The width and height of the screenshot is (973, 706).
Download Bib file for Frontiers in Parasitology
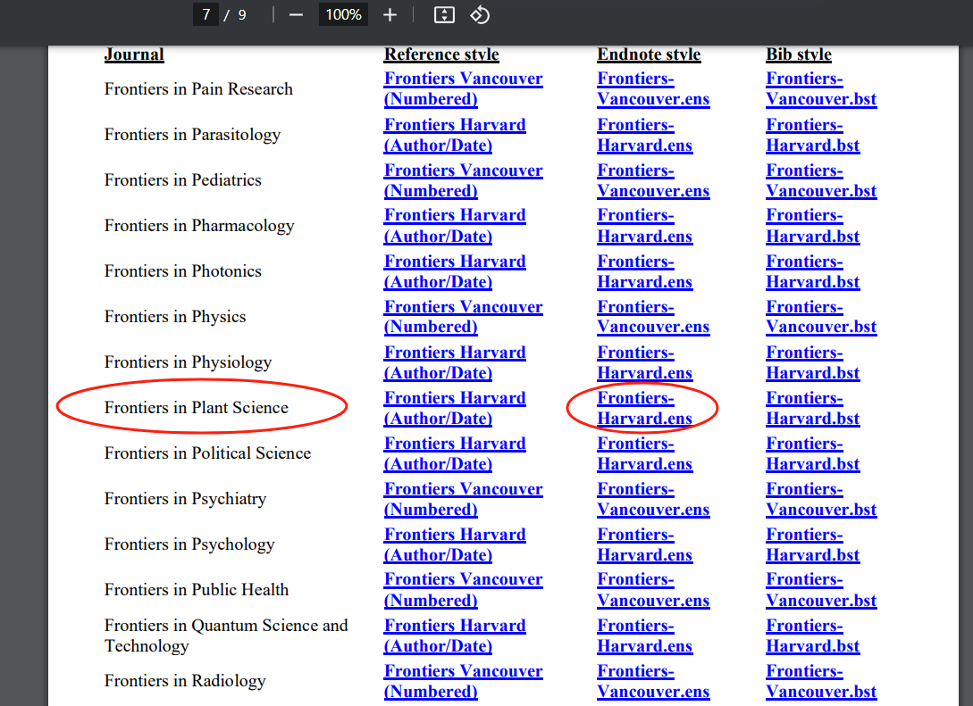(x=813, y=135)
